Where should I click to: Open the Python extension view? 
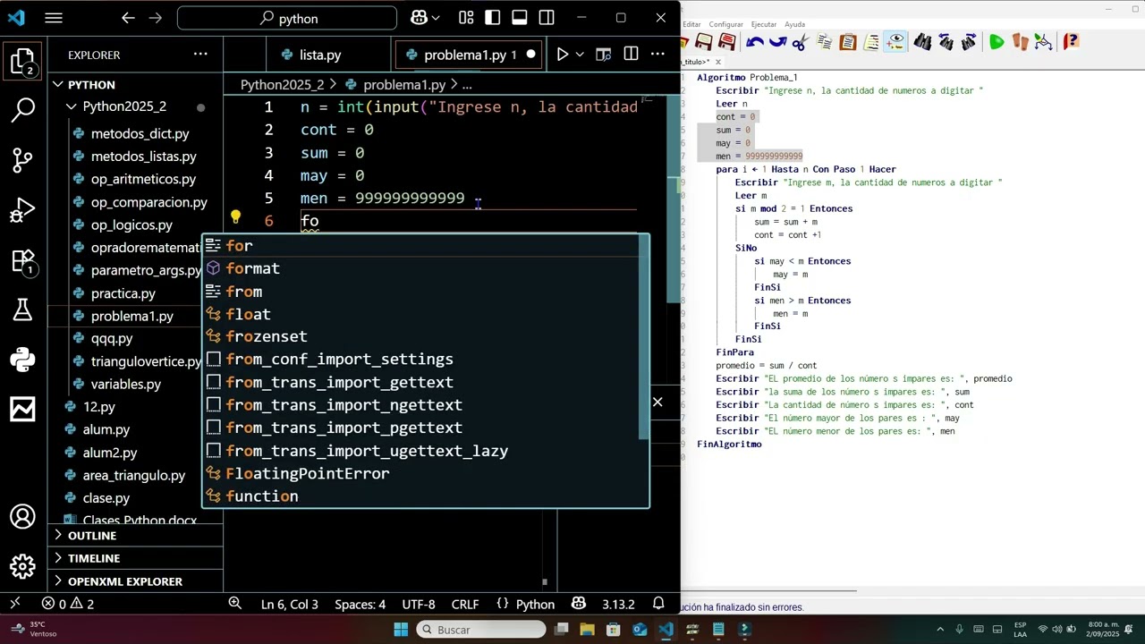coord(22,360)
